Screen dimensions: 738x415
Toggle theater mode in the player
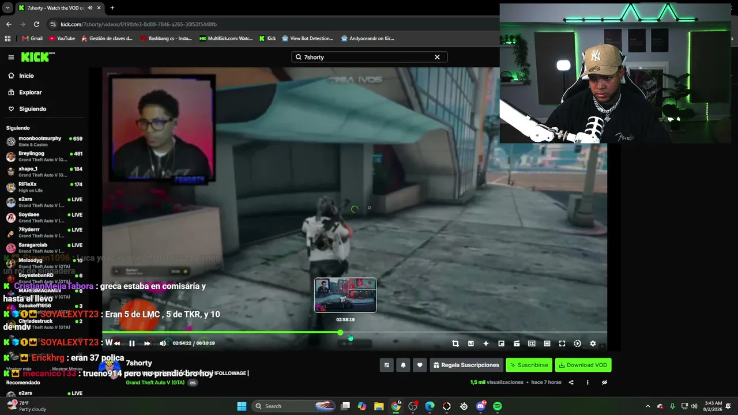tap(547, 344)
